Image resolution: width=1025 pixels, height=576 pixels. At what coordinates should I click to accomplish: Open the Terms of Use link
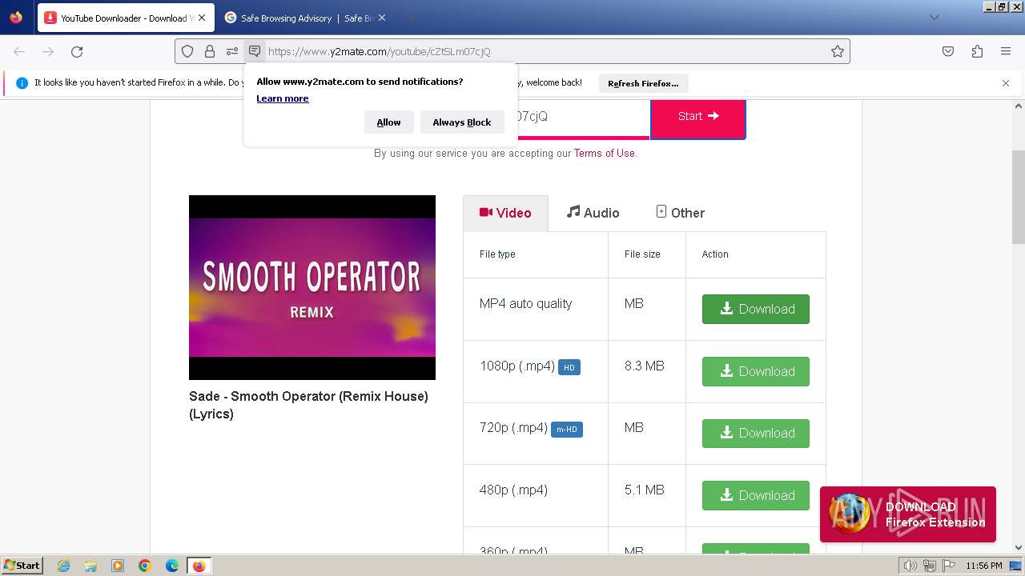click(x=604, y=153)
